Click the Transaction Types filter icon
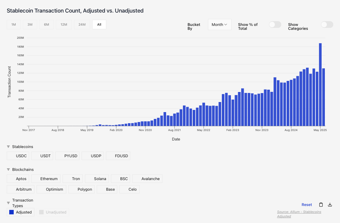 point(8,203)
